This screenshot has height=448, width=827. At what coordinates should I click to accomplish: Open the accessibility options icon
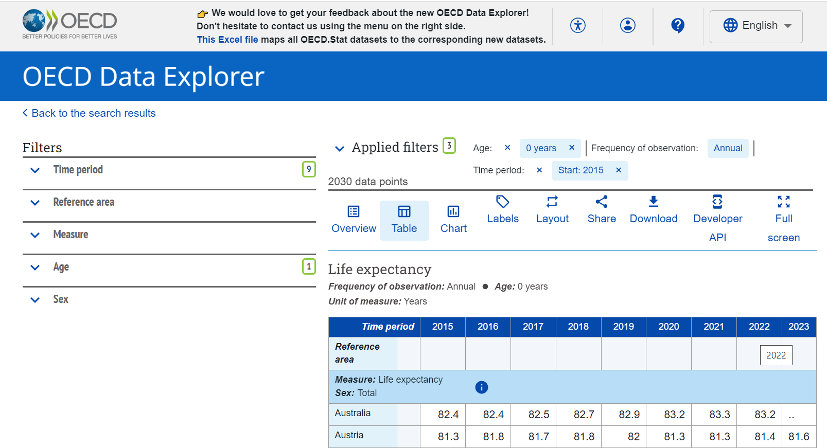click(x=578, y=25)
